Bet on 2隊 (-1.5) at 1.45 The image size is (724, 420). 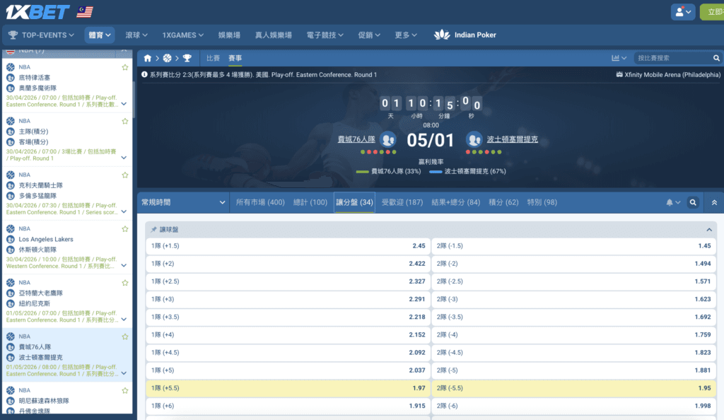(x=574, y=246)
